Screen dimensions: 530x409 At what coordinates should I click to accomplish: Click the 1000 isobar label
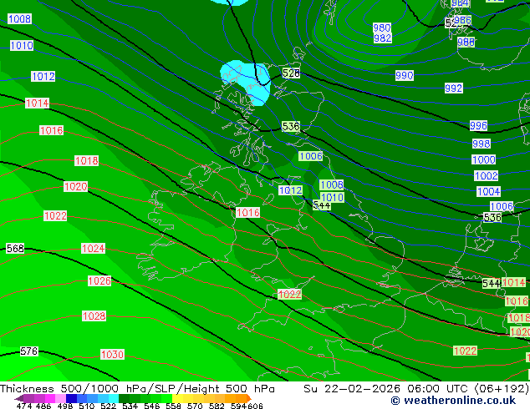pos(484,159)
